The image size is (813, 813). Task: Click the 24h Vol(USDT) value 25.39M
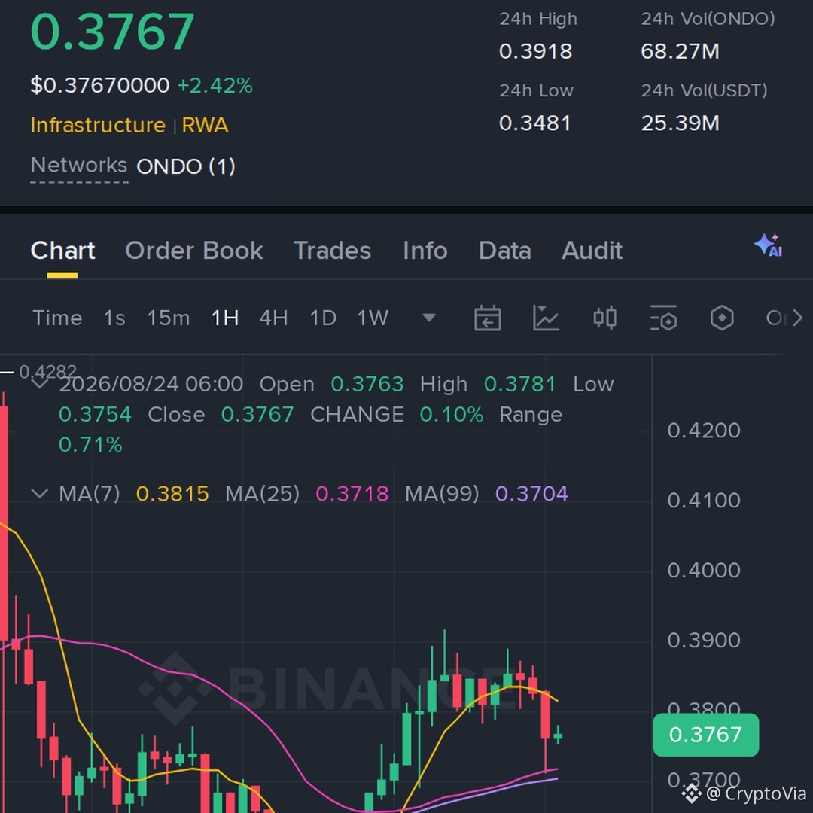(x=681, y=123)
